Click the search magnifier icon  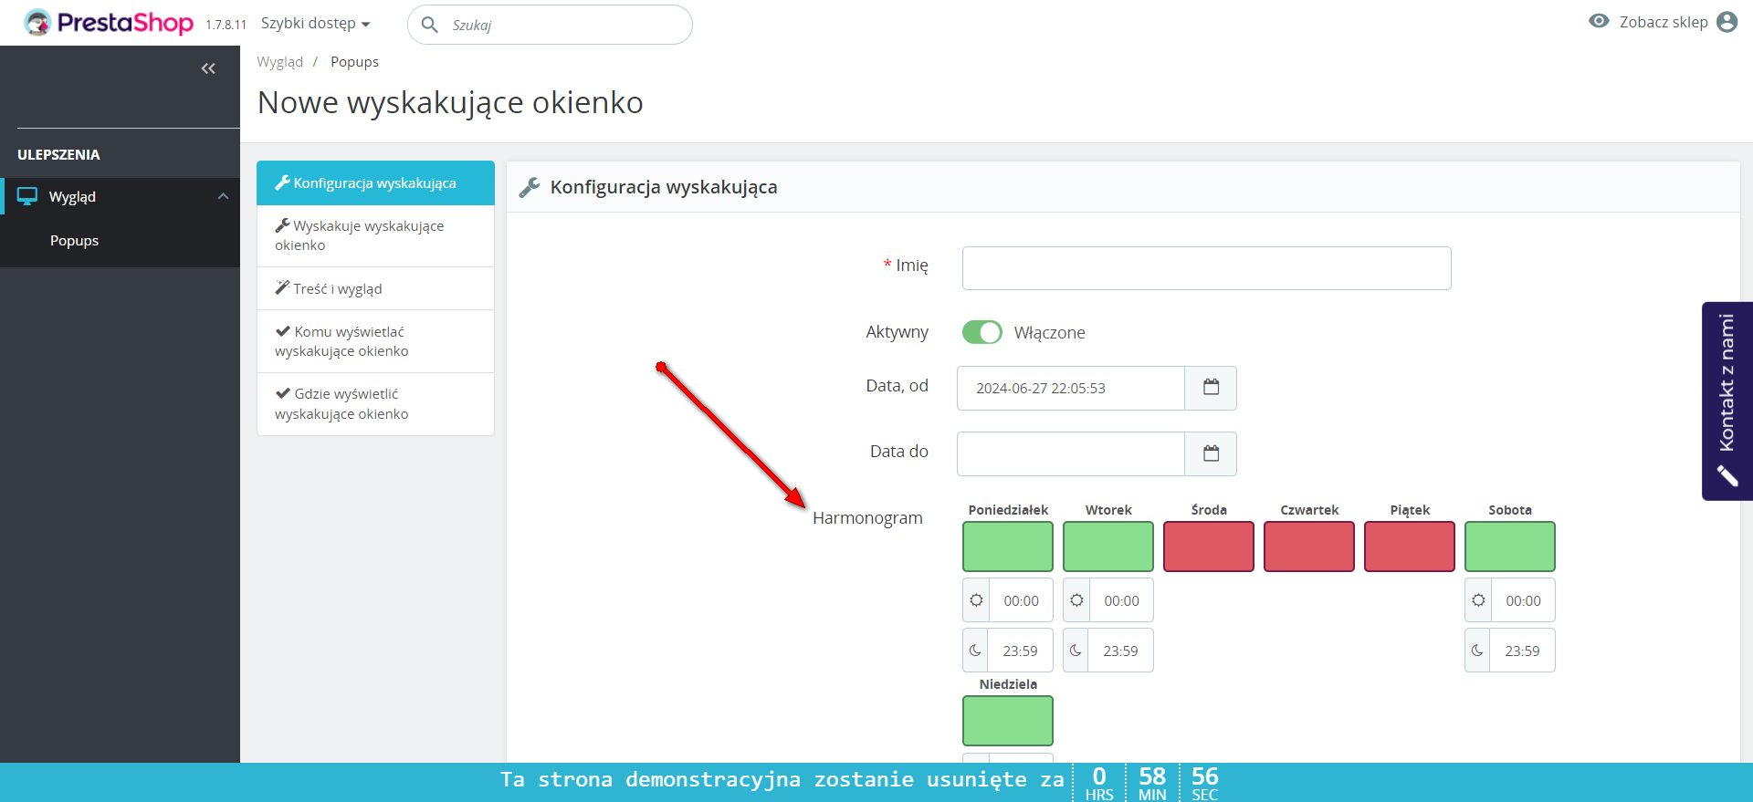point(429,25)
